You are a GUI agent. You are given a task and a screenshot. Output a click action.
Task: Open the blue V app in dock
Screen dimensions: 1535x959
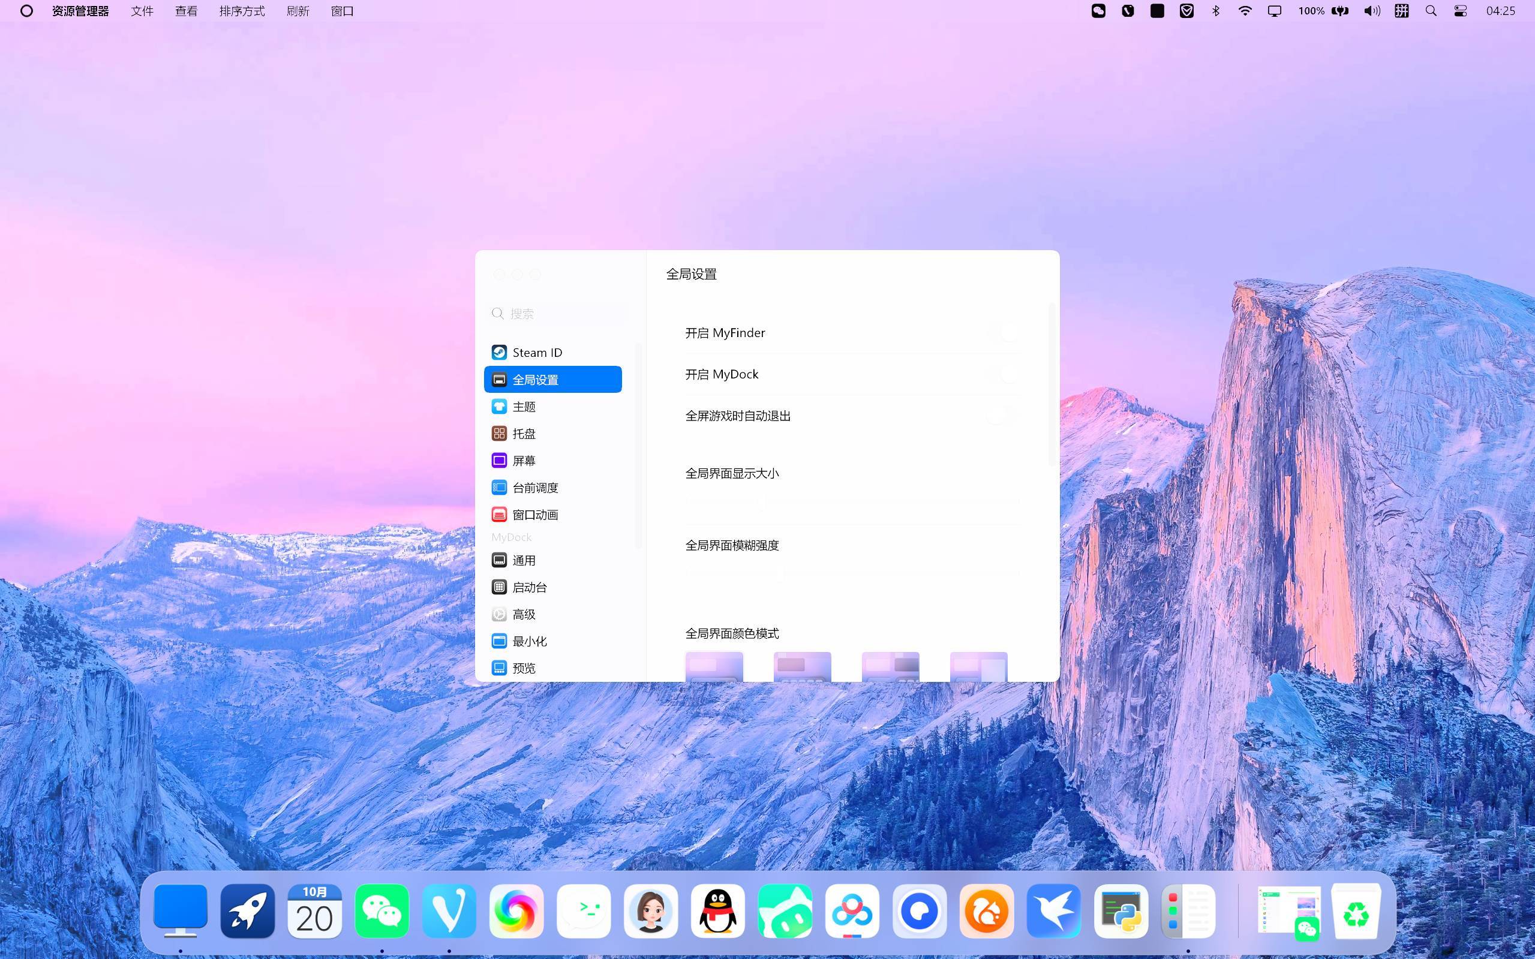click(x=449, y=911)
